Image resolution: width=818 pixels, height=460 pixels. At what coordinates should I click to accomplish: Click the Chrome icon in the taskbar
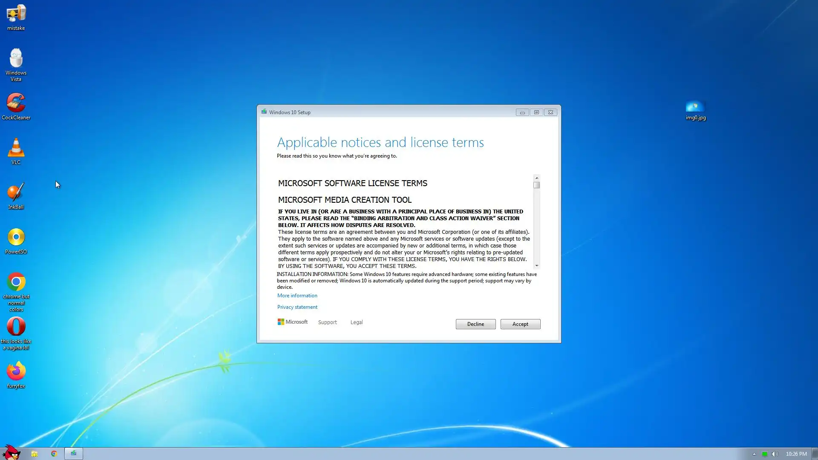tap(54, 454)
